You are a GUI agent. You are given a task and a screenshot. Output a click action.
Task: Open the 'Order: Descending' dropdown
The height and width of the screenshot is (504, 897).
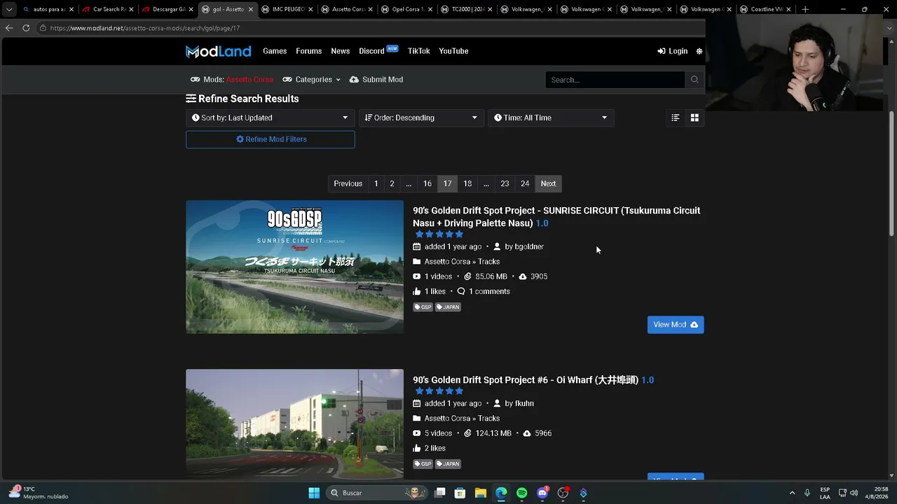click(421, 118)
